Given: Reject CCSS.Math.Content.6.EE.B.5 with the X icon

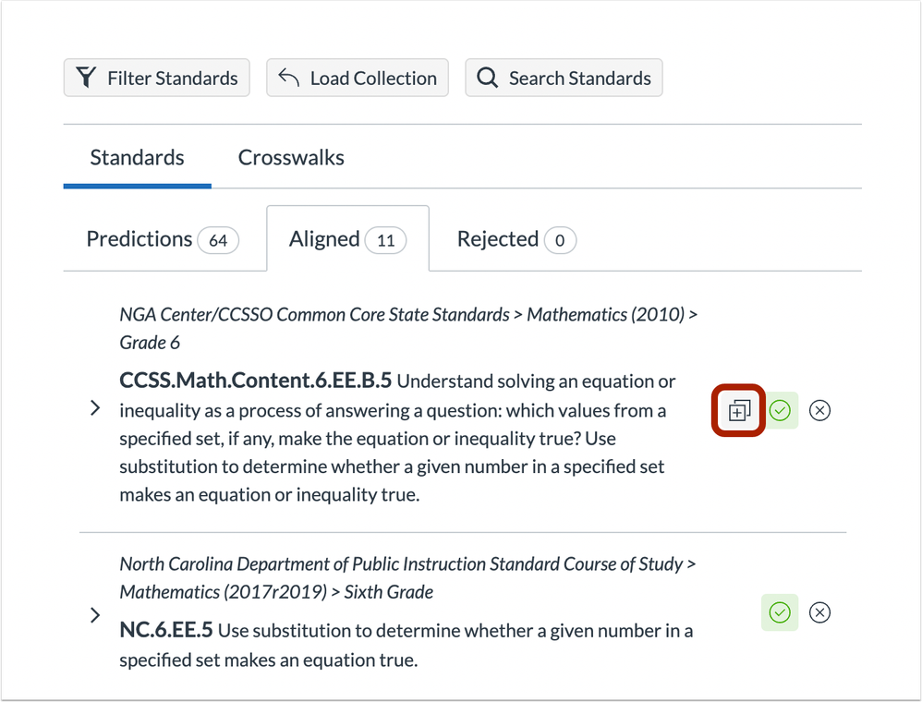Looking at the screenshot, I should coord(819,410).
